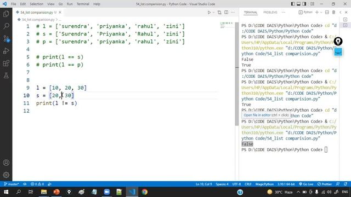
Task: Toggle the bottom panel layout
Action: pos(298,4)
